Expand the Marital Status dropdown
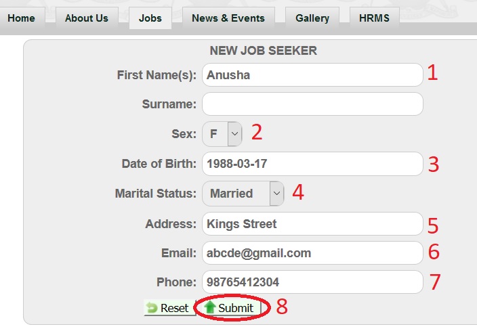Screen dimensions: 477x331 276,194
